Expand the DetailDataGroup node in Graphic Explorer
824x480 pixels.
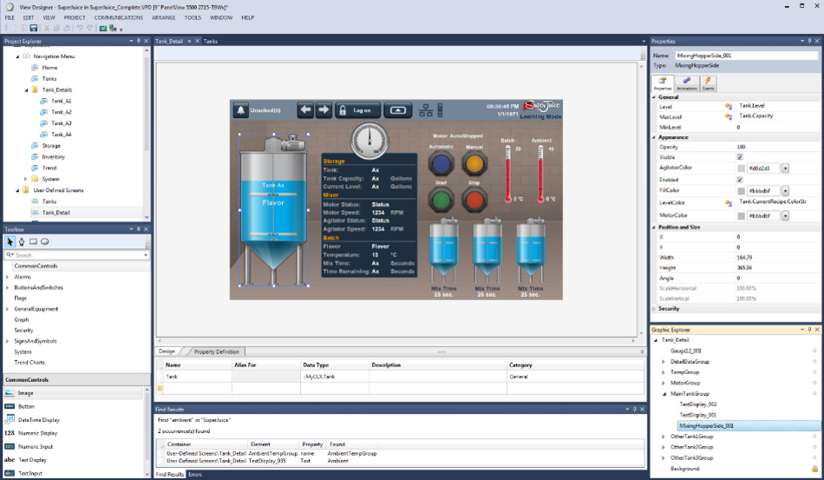coord(664,361)
